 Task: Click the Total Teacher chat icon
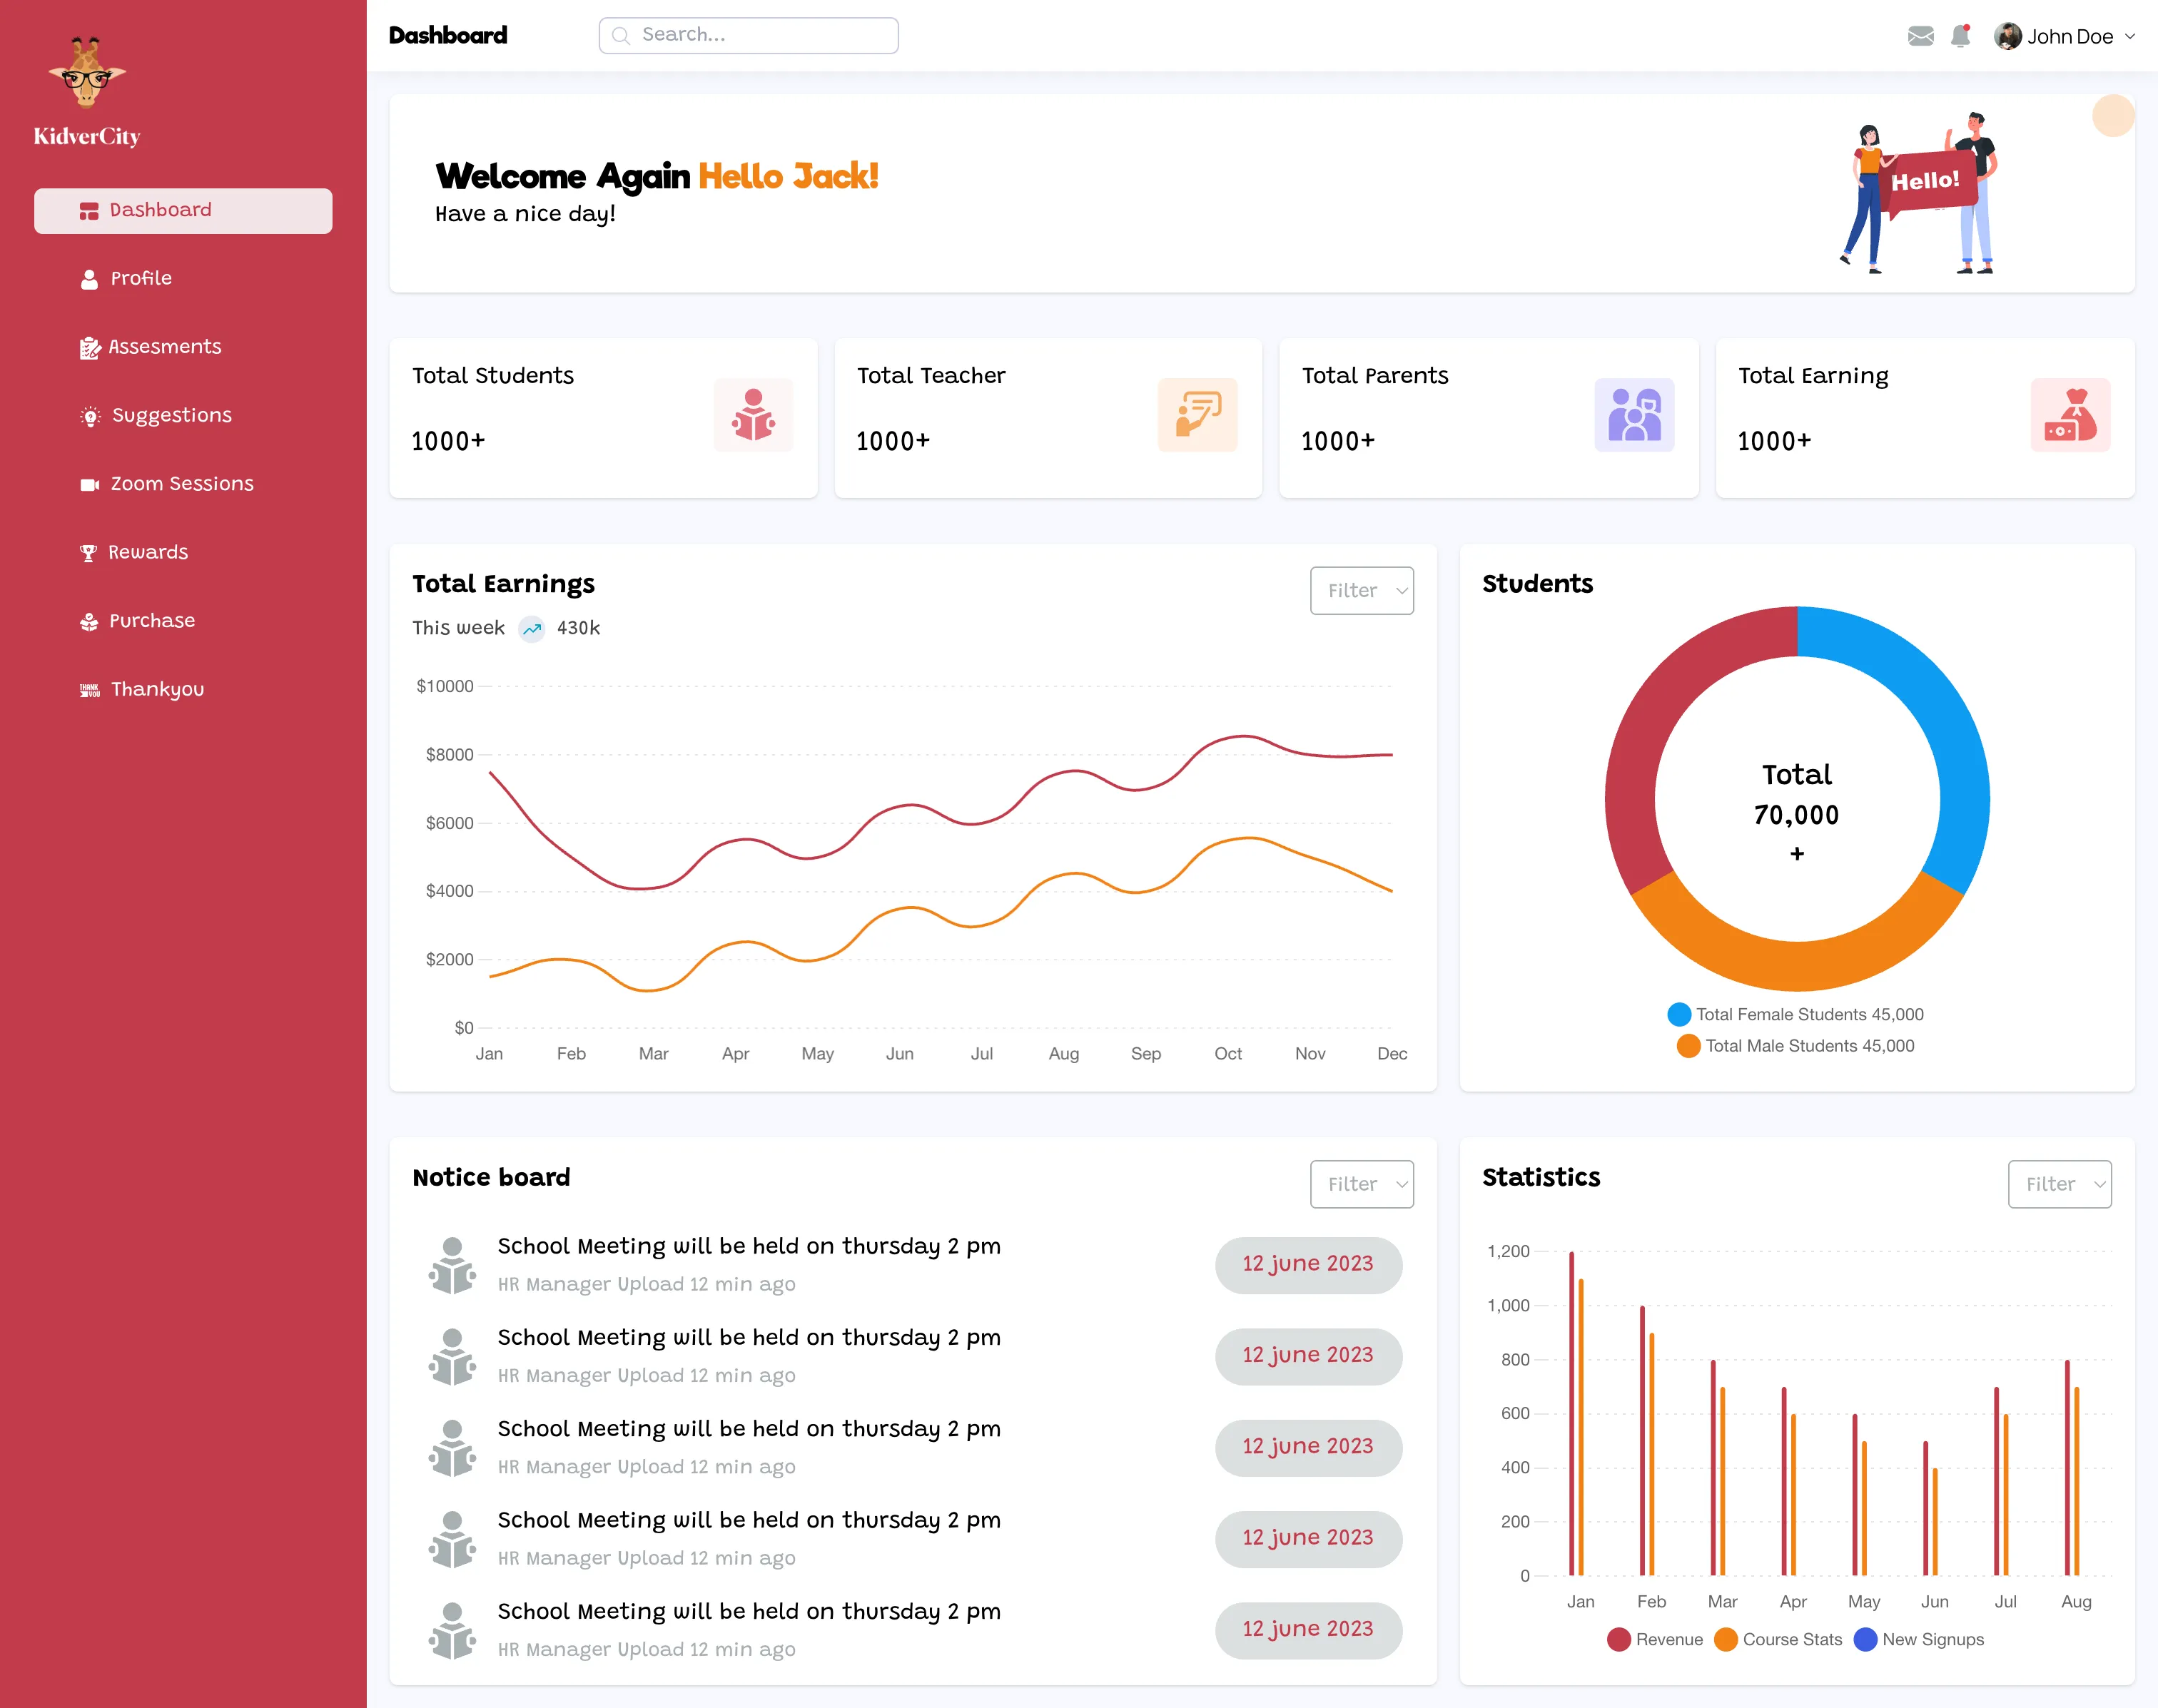pos(1197,415)
